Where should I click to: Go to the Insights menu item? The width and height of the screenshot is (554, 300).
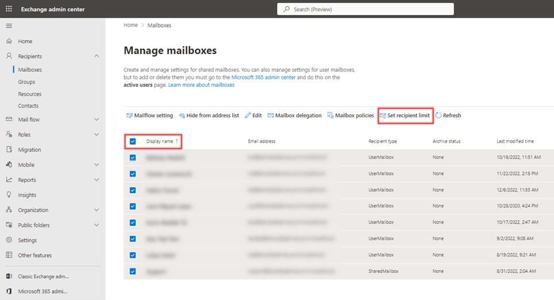click(27, 195)
